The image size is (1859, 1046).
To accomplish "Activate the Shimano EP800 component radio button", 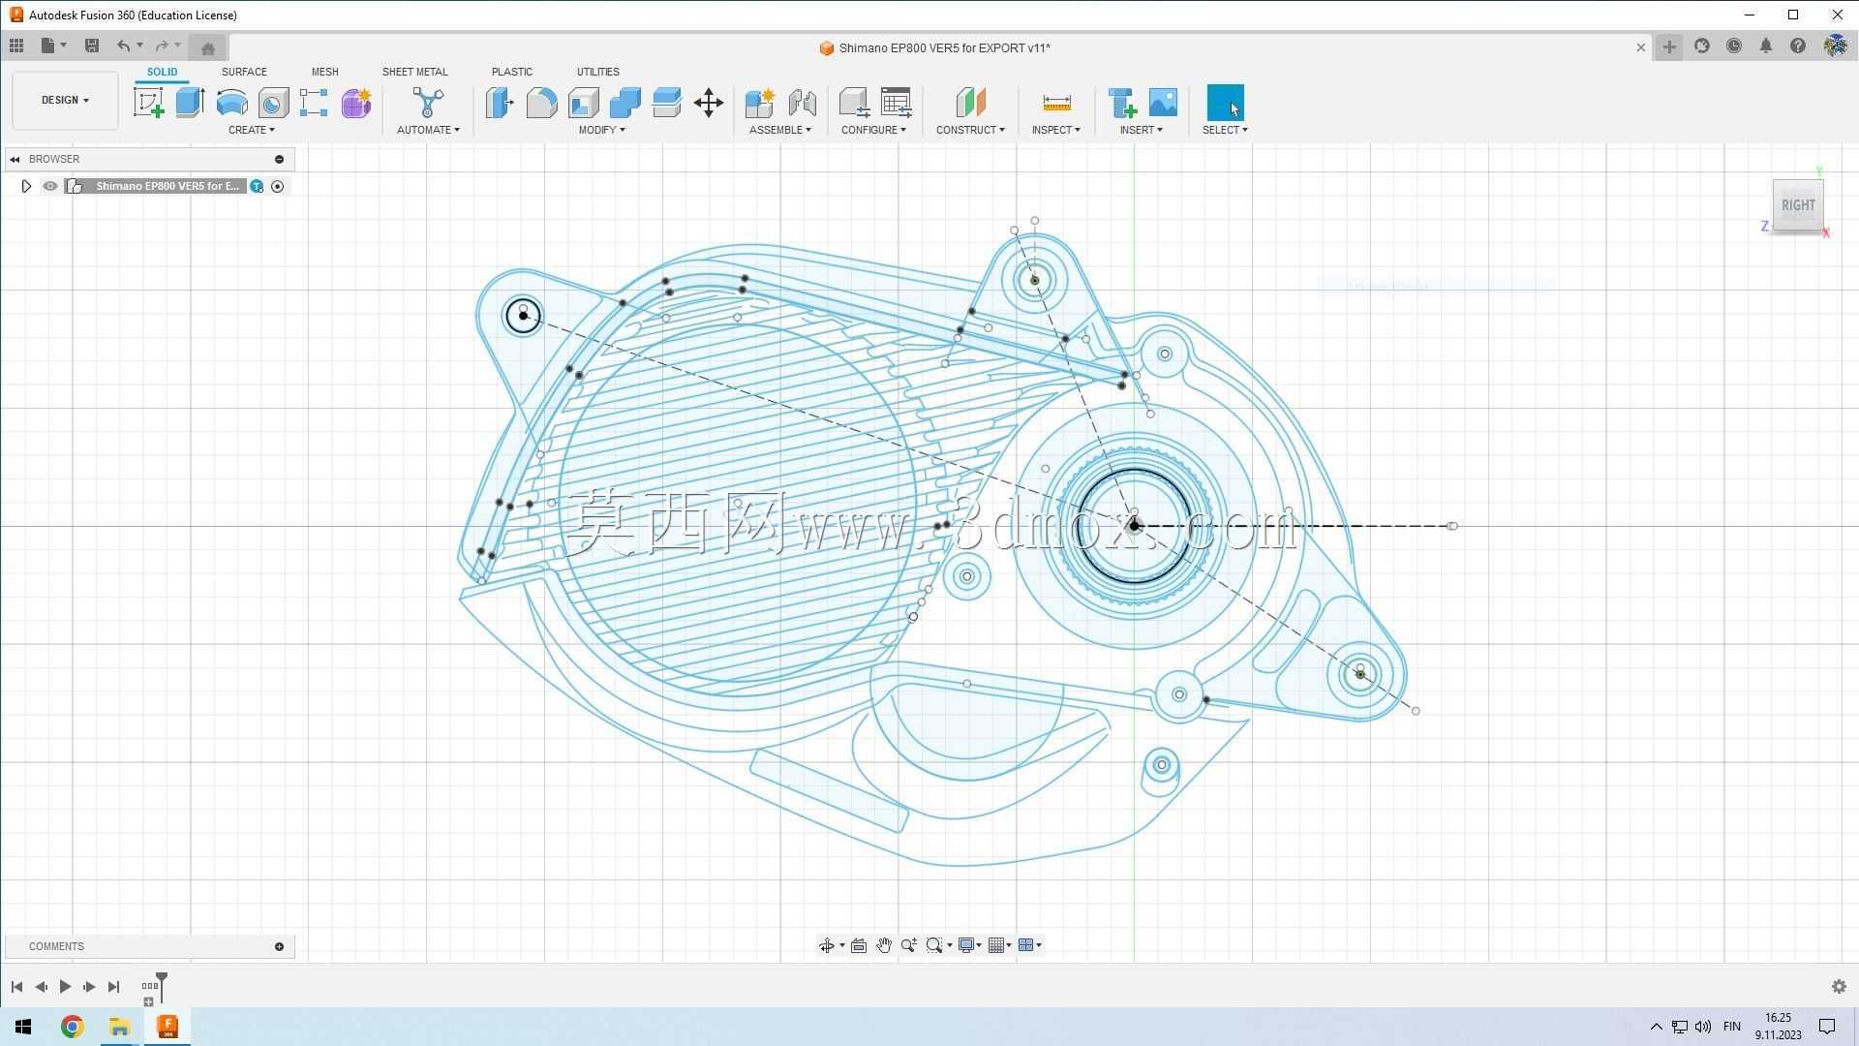I will (278, 186).
